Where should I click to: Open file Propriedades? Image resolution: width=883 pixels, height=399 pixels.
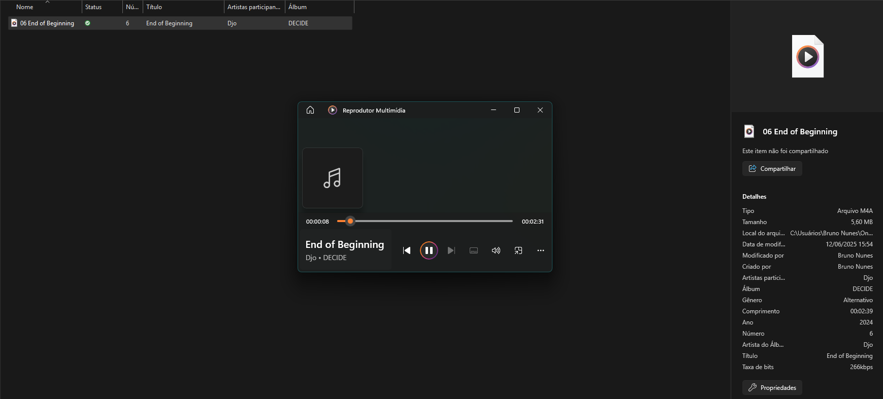click(x=772, y=388)
